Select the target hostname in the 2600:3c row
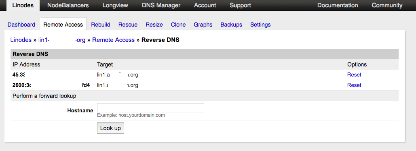The image size is (416, 151). click(x=118, y=85)
